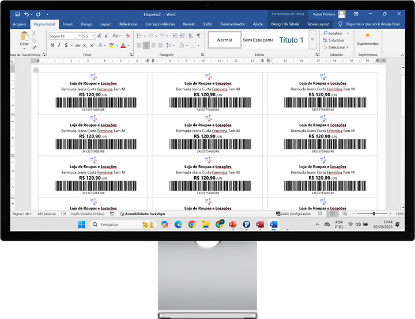Toggle bold formatting (N)
Viewport: 415px width, 319px height.
pos(52,45)
